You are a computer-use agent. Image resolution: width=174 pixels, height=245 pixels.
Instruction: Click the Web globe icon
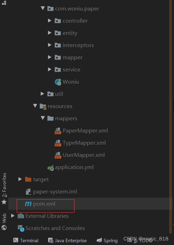click(x=4, y=228)
